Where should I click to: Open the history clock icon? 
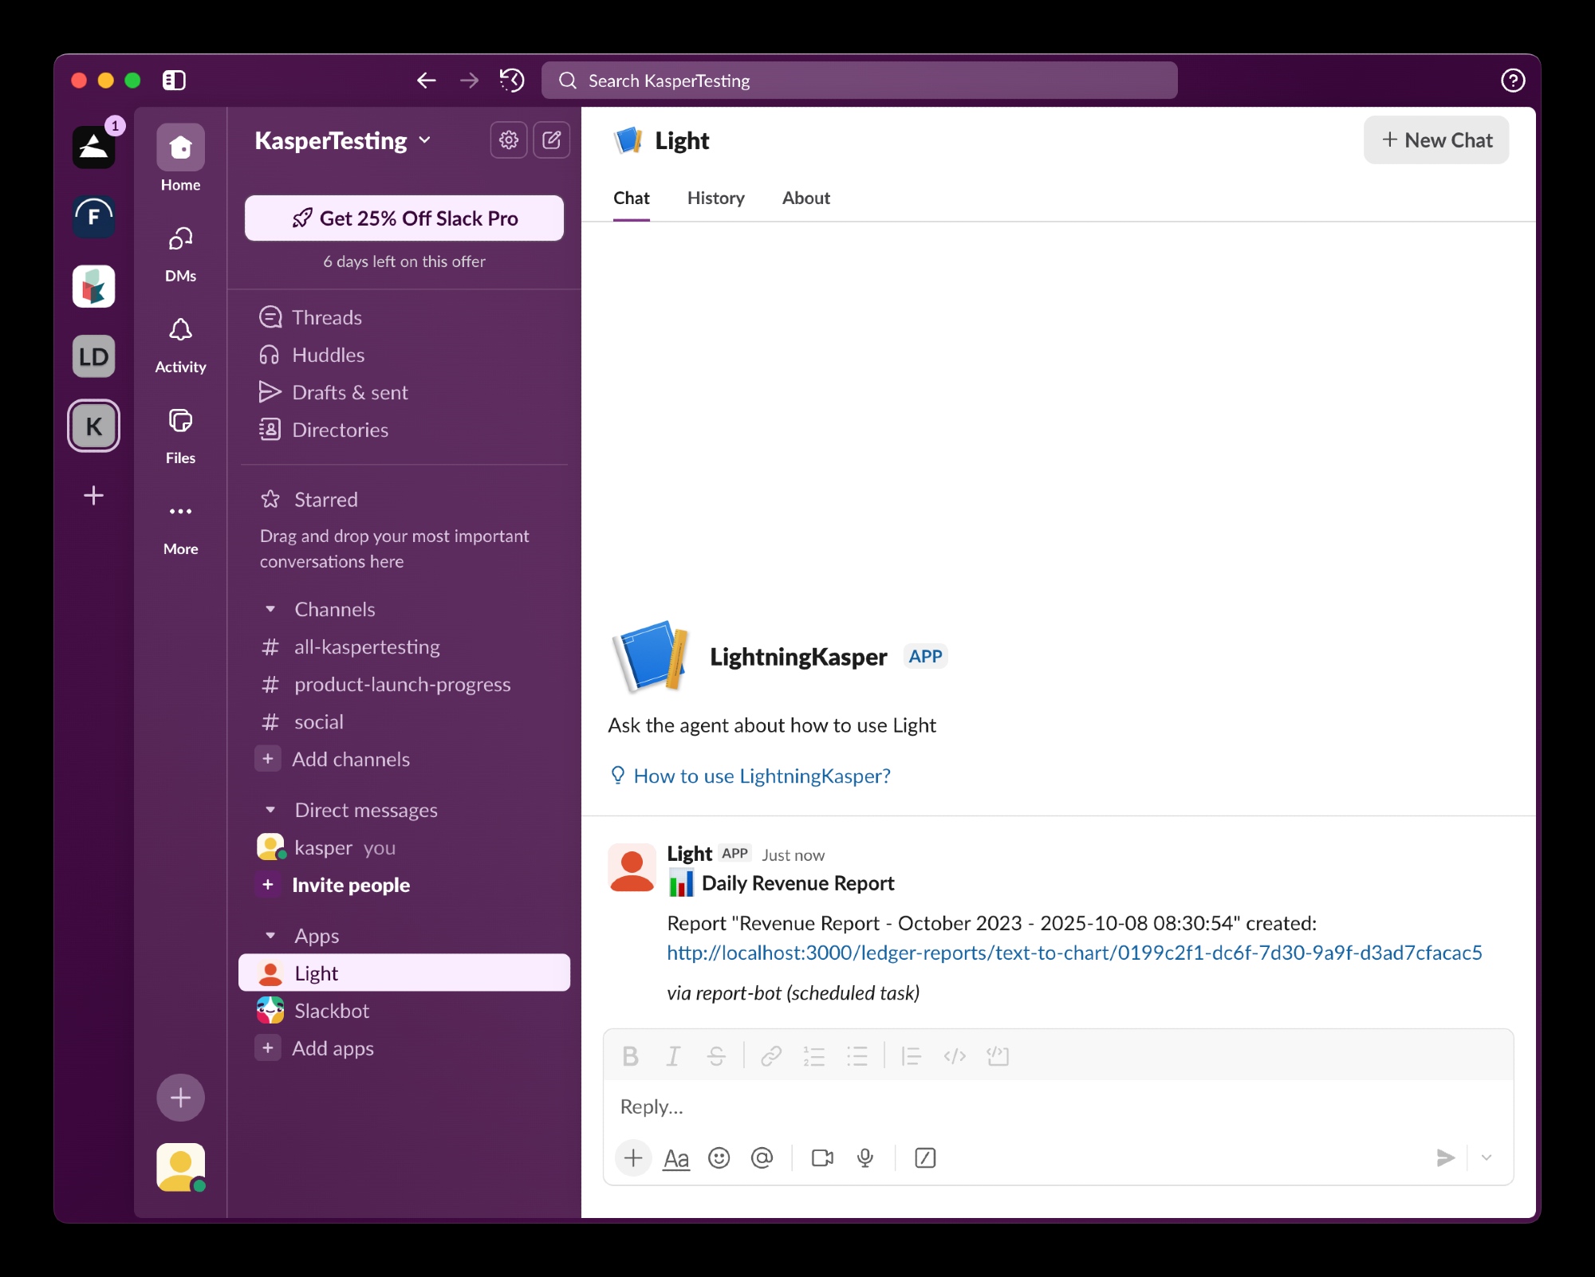coord(512,80)
